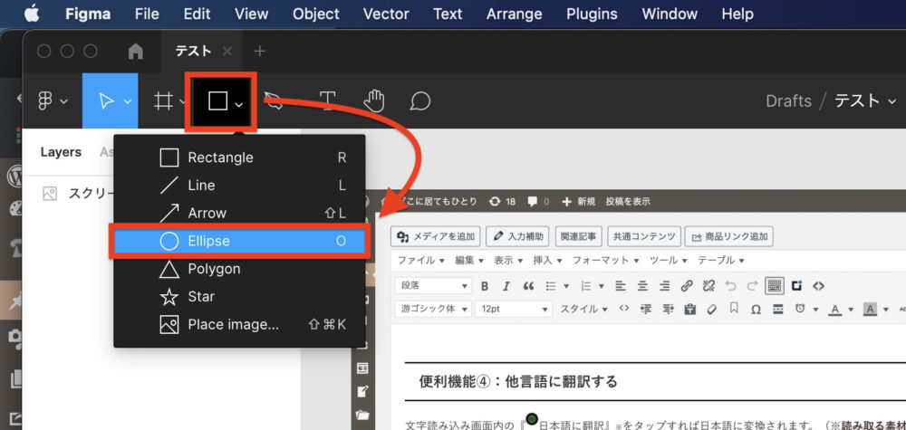
Task: Open the 游ゴシック体 font family dropdown
Action: pyautogui.click(x=433, y=309)
